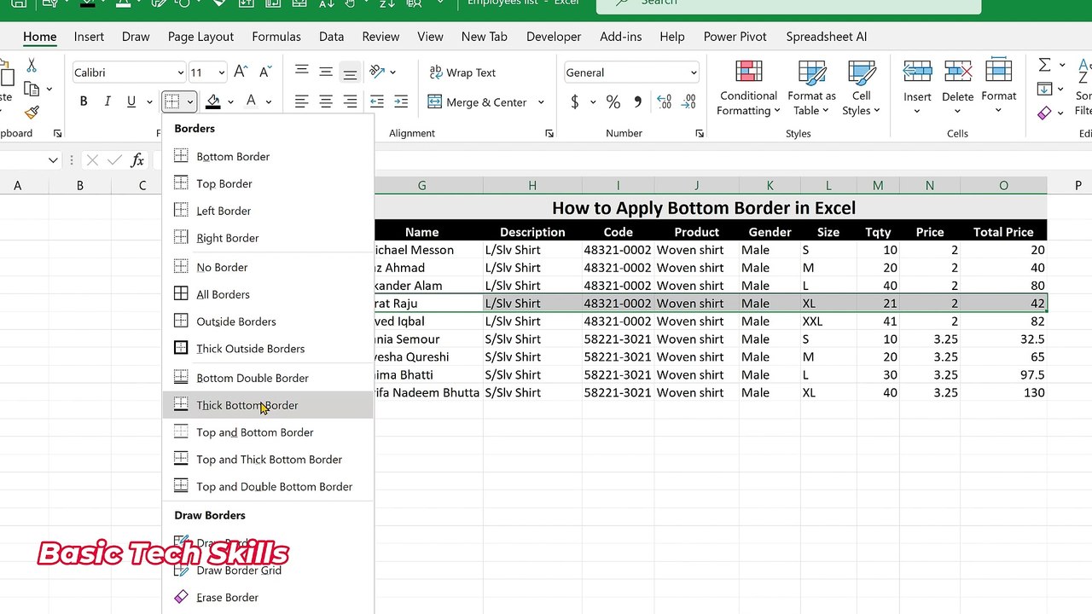Screen dimensions: 1092x614
Task: Click the Clear eraser icon
Action: (1044, 113)
